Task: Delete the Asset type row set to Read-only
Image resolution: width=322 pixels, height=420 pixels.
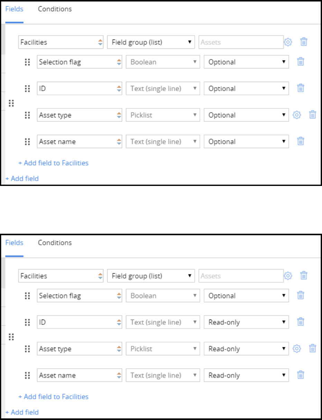Action: [x=312, y=348]
